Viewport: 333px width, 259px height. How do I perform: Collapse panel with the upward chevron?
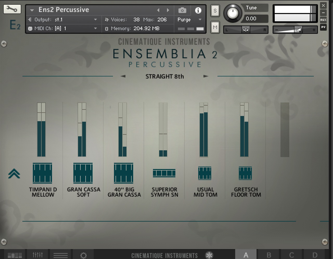[14, 174]
